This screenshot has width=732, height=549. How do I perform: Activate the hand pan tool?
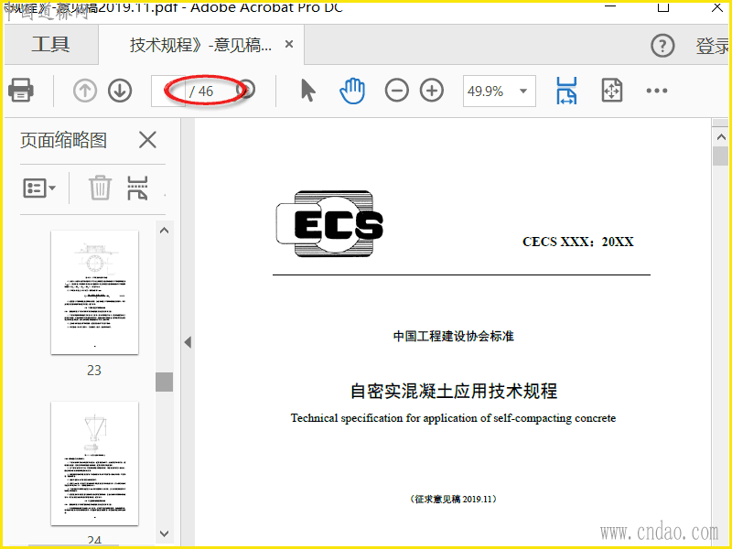pos(352,91)
